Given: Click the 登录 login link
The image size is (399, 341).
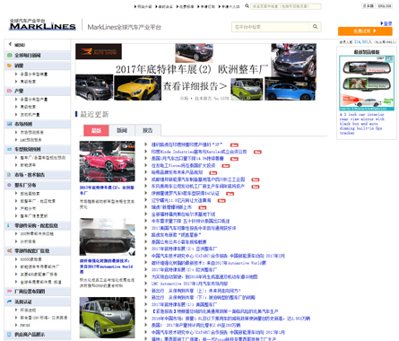Looking at the screenshot, I should pyautogui.click(x=387, y=23).
